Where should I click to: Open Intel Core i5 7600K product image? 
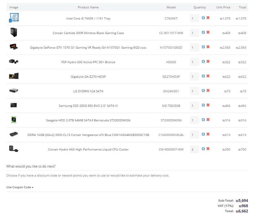14,18
